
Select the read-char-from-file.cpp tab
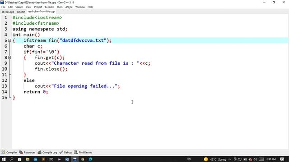[x=41, y=11]
